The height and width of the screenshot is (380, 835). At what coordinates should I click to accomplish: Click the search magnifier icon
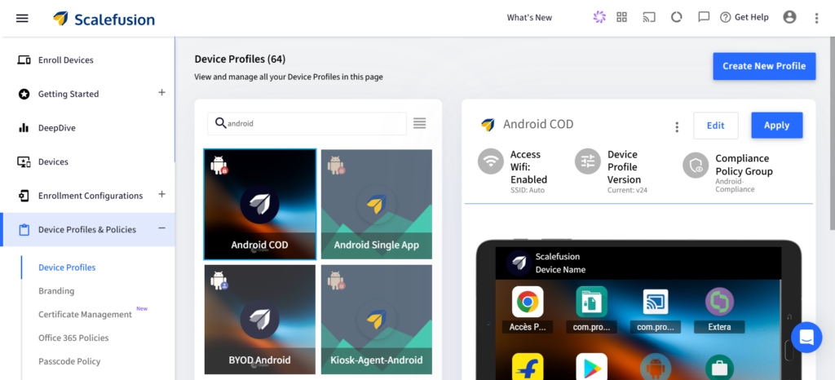click(220, 123)
